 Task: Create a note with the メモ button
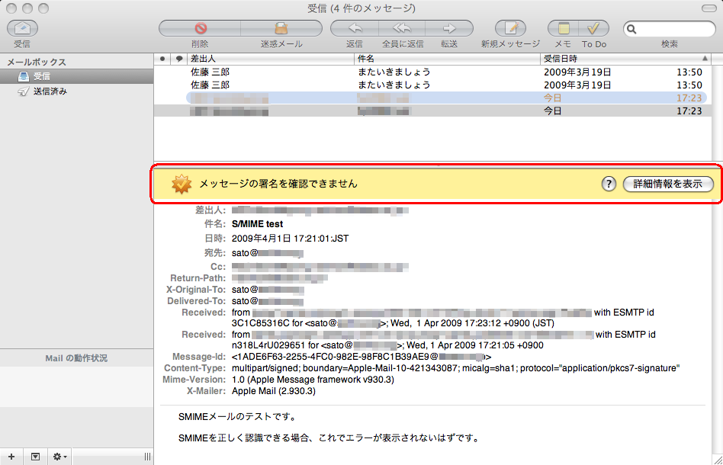click(563, 28)
